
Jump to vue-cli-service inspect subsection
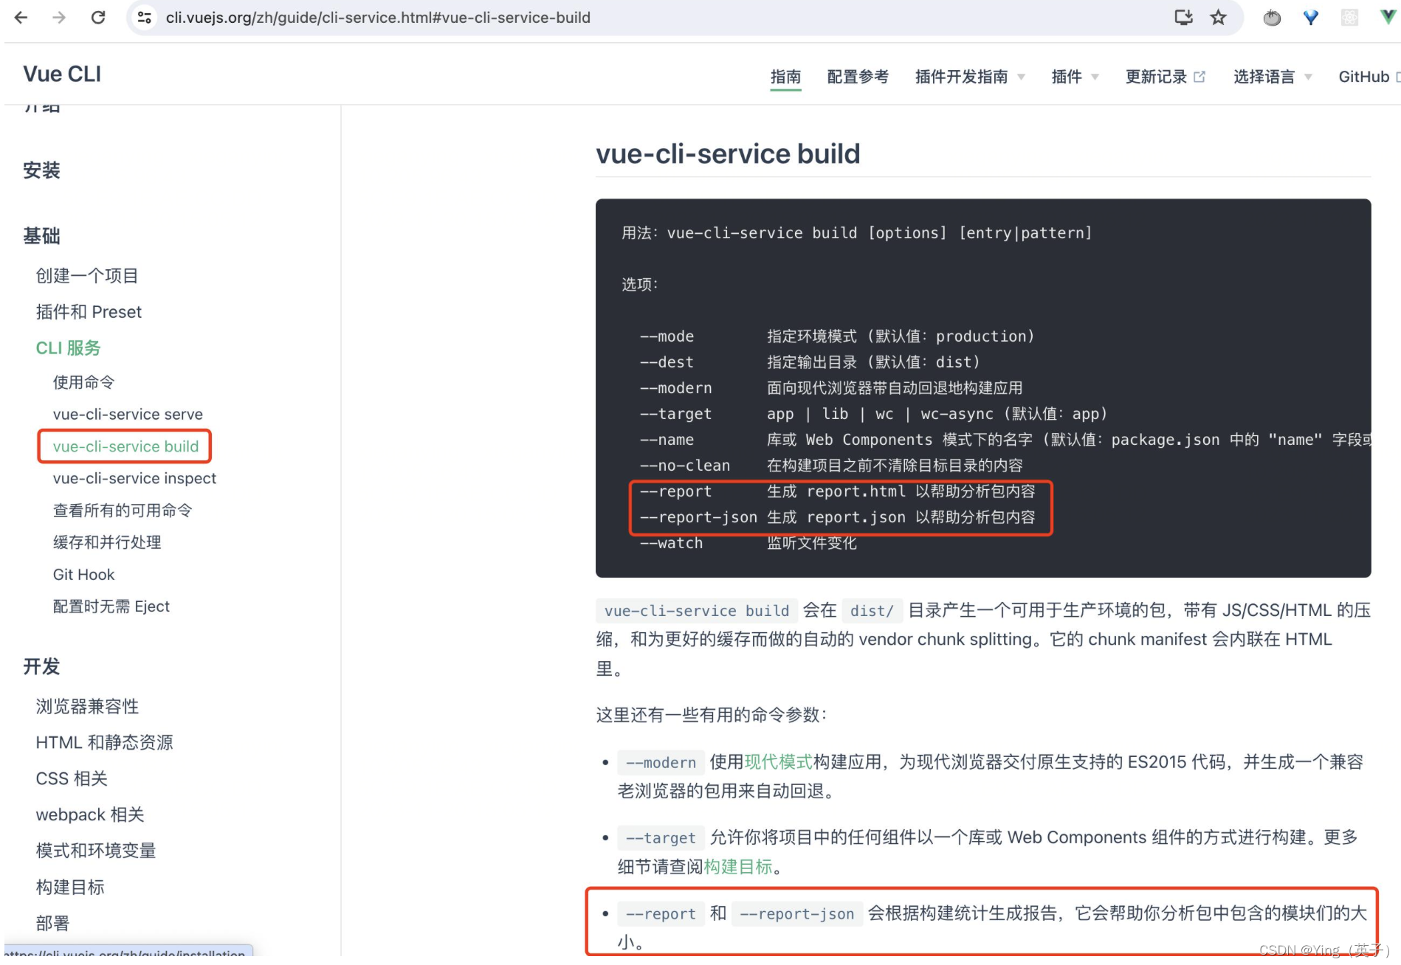(x=134, y=478)
